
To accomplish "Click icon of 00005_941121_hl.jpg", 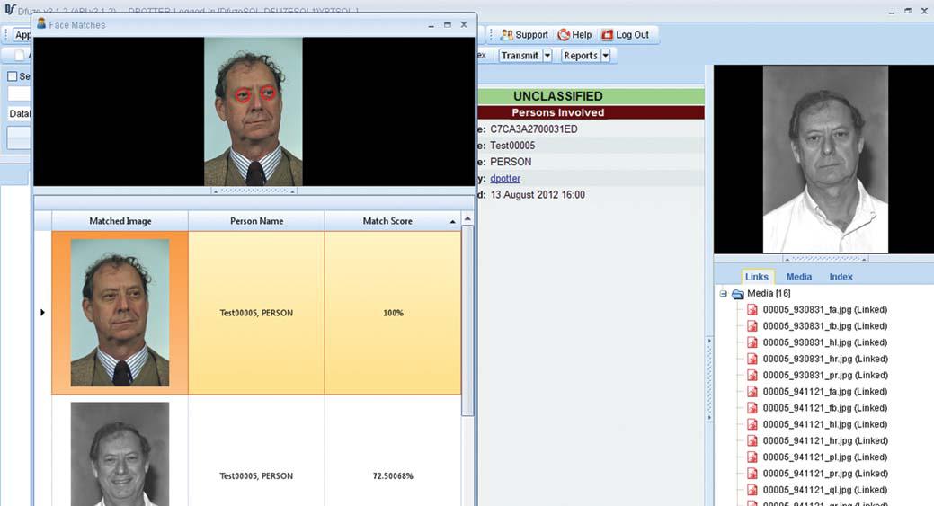I will click(752, 424).
